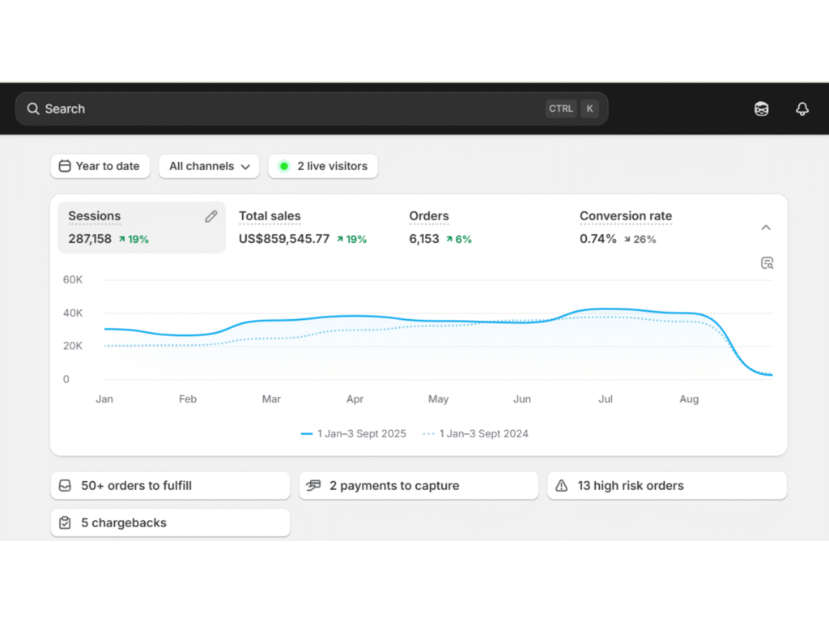Click the pencil edit icon on Sessions
This screenshot has height=622, width=829.
point(211,216)
